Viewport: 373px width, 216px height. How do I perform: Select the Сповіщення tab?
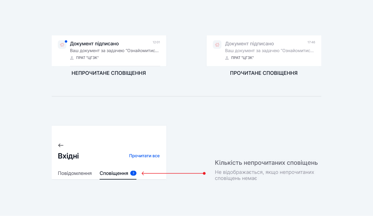114,173
